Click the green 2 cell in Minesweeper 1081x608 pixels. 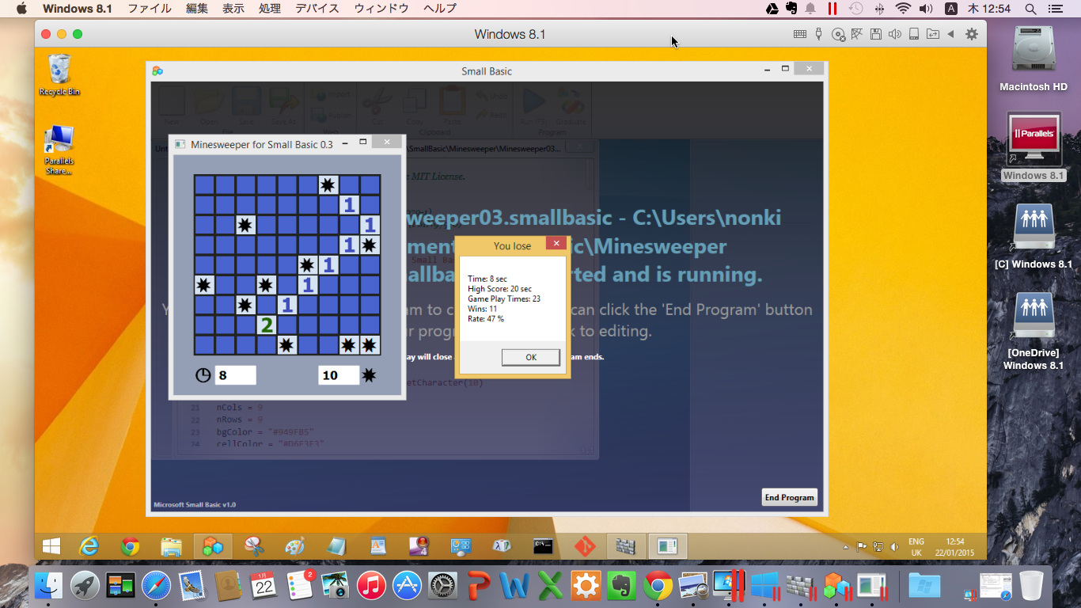click(x=267, y=325)
